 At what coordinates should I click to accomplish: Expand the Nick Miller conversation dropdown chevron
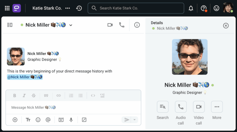71,25
